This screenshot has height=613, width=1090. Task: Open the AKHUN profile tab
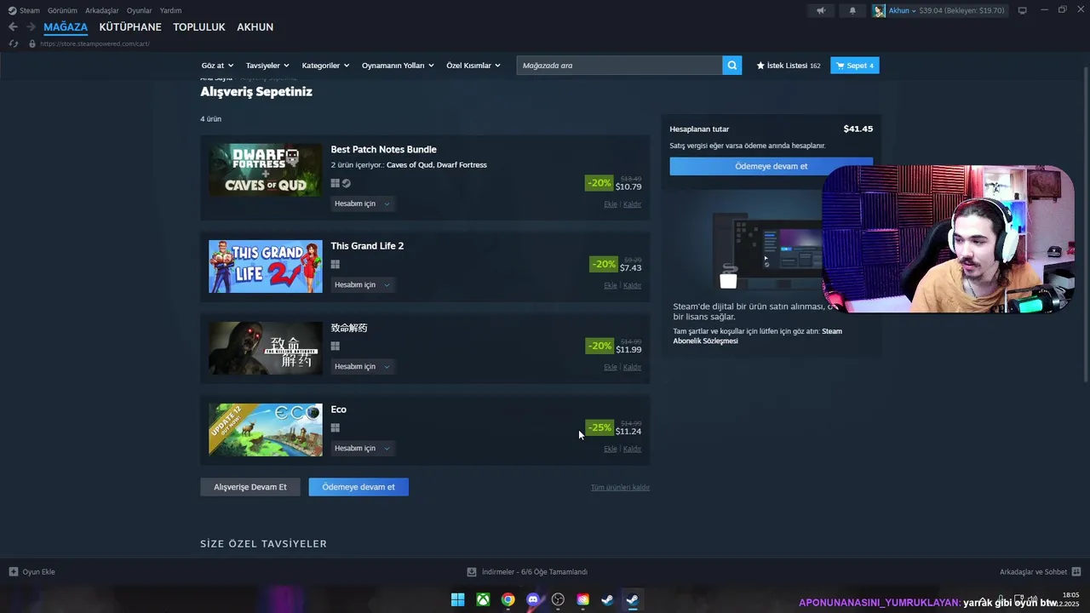pos(255,27)
